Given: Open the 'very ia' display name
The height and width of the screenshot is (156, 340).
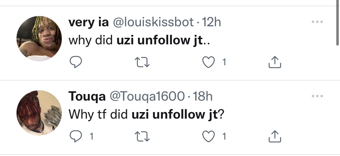Looking at the screenshot, I should [89, 22].
